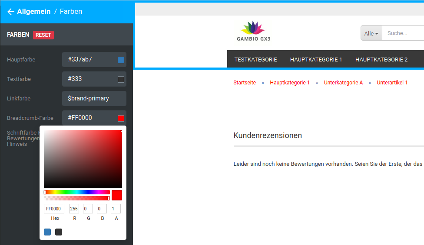Select the blue preset color in picker
The image size is (424, 245).
pos(47,232)
